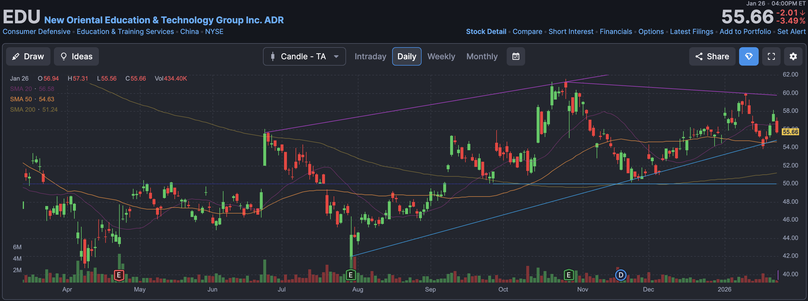Image resolution: width=808 pixels, height=301 pixels.
Task: Click the 2026 label on time axis
Action: (x=724, y=289)
